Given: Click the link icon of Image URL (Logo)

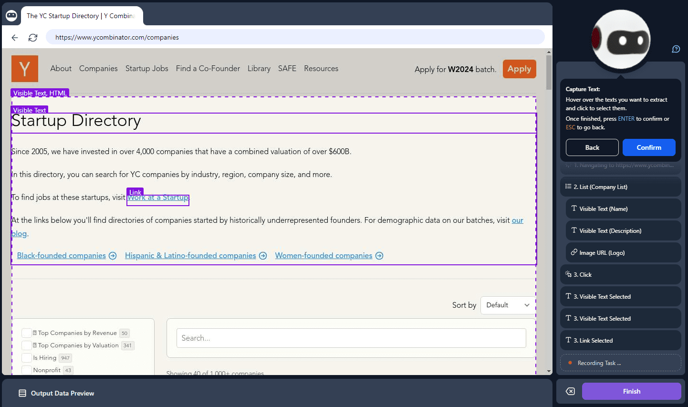Looking at the screenshot, I should tap(574, 252).
